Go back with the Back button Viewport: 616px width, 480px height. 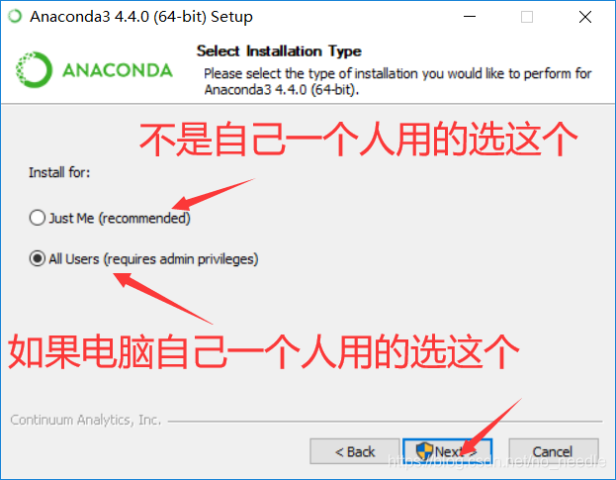(355, 451)
